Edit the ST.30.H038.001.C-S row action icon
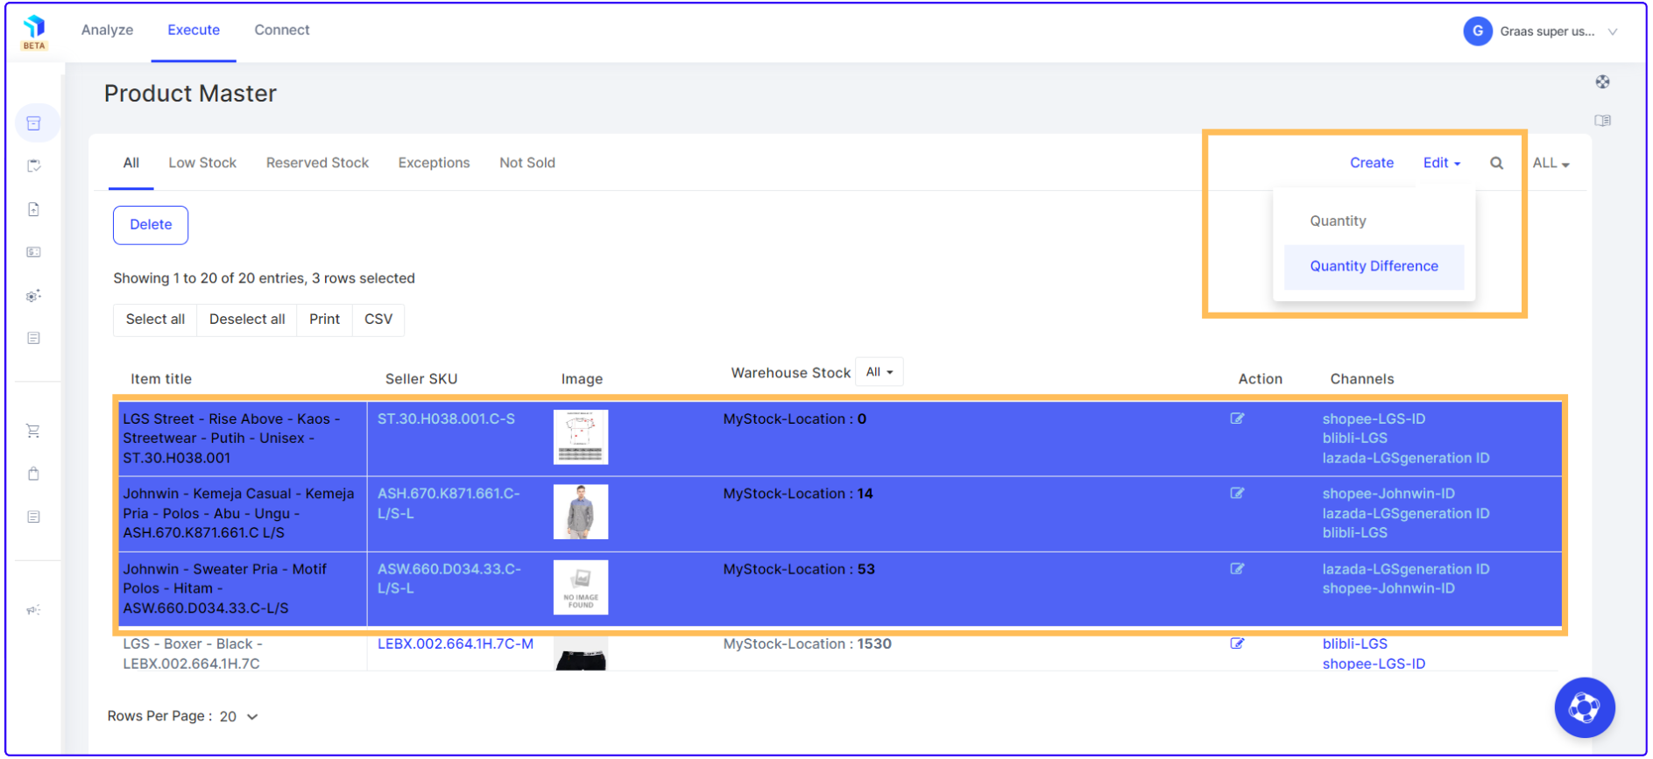Screen dimensions: 1653x759 [x=1237, y=418]
